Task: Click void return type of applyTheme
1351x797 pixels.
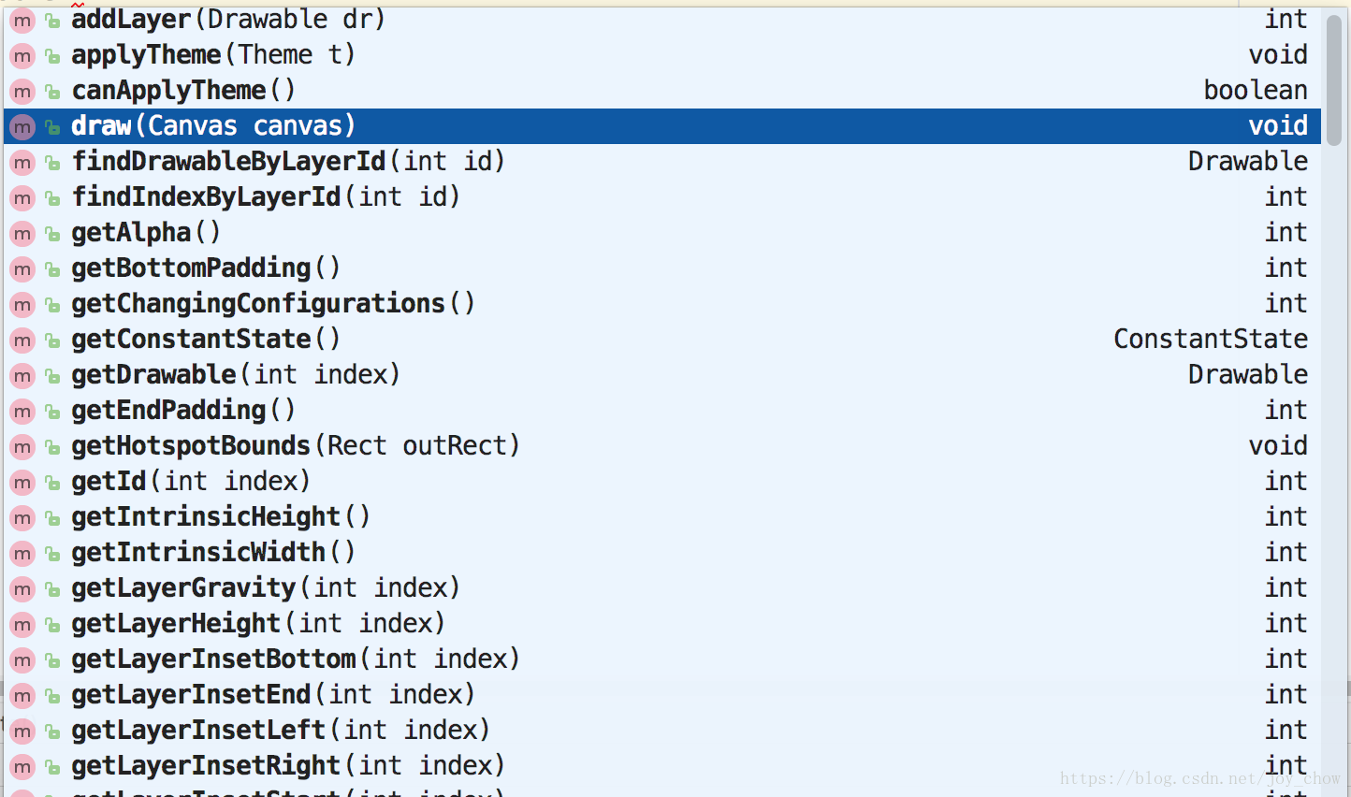Action: tap(1278, 54)
